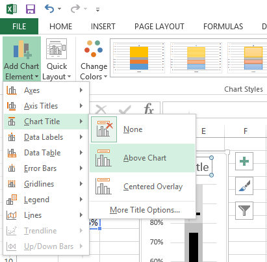This screenshot has height=262, width=267.
Task: Click the green plus Chart Elements button
Action: coord(244,161)
